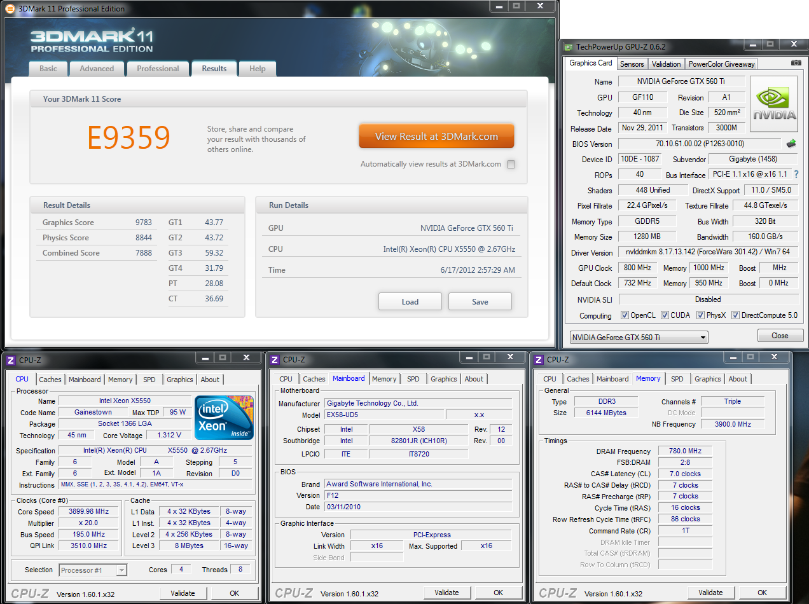This screenshot has width=809, height=604.
Task: Click OK in the Memory CPU-Z window
Action: (x=762, y=593)
